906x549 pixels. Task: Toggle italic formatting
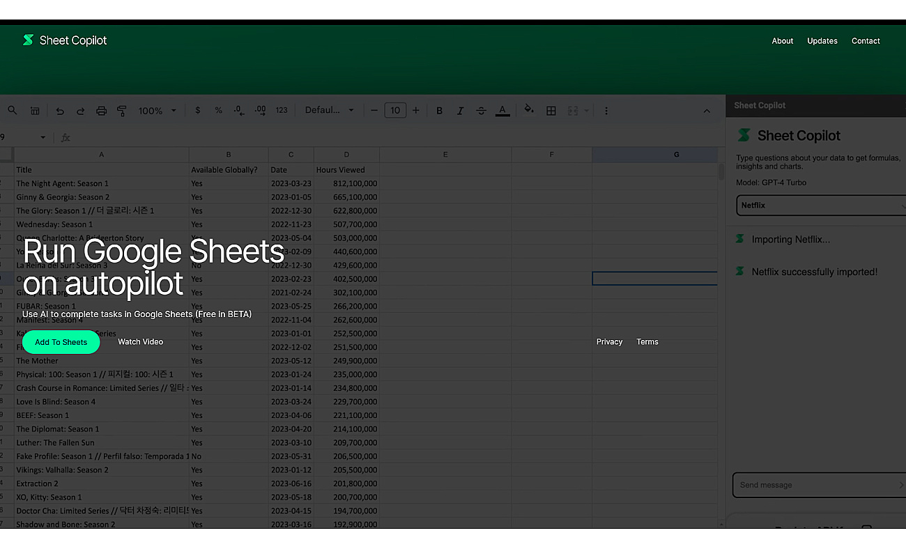click(460, 111)
